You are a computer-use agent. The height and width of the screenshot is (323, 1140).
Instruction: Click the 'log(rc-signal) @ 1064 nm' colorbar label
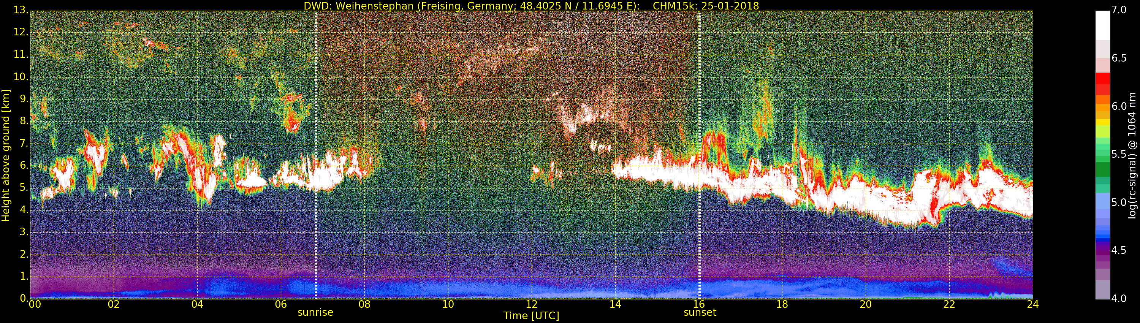click(1132, 155)
